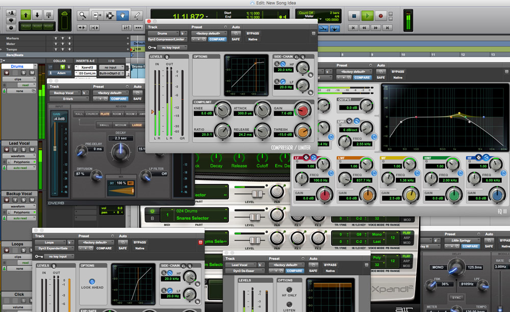
Task: Open Drums automation mode read dropdown
Action: tap(27, 85)
